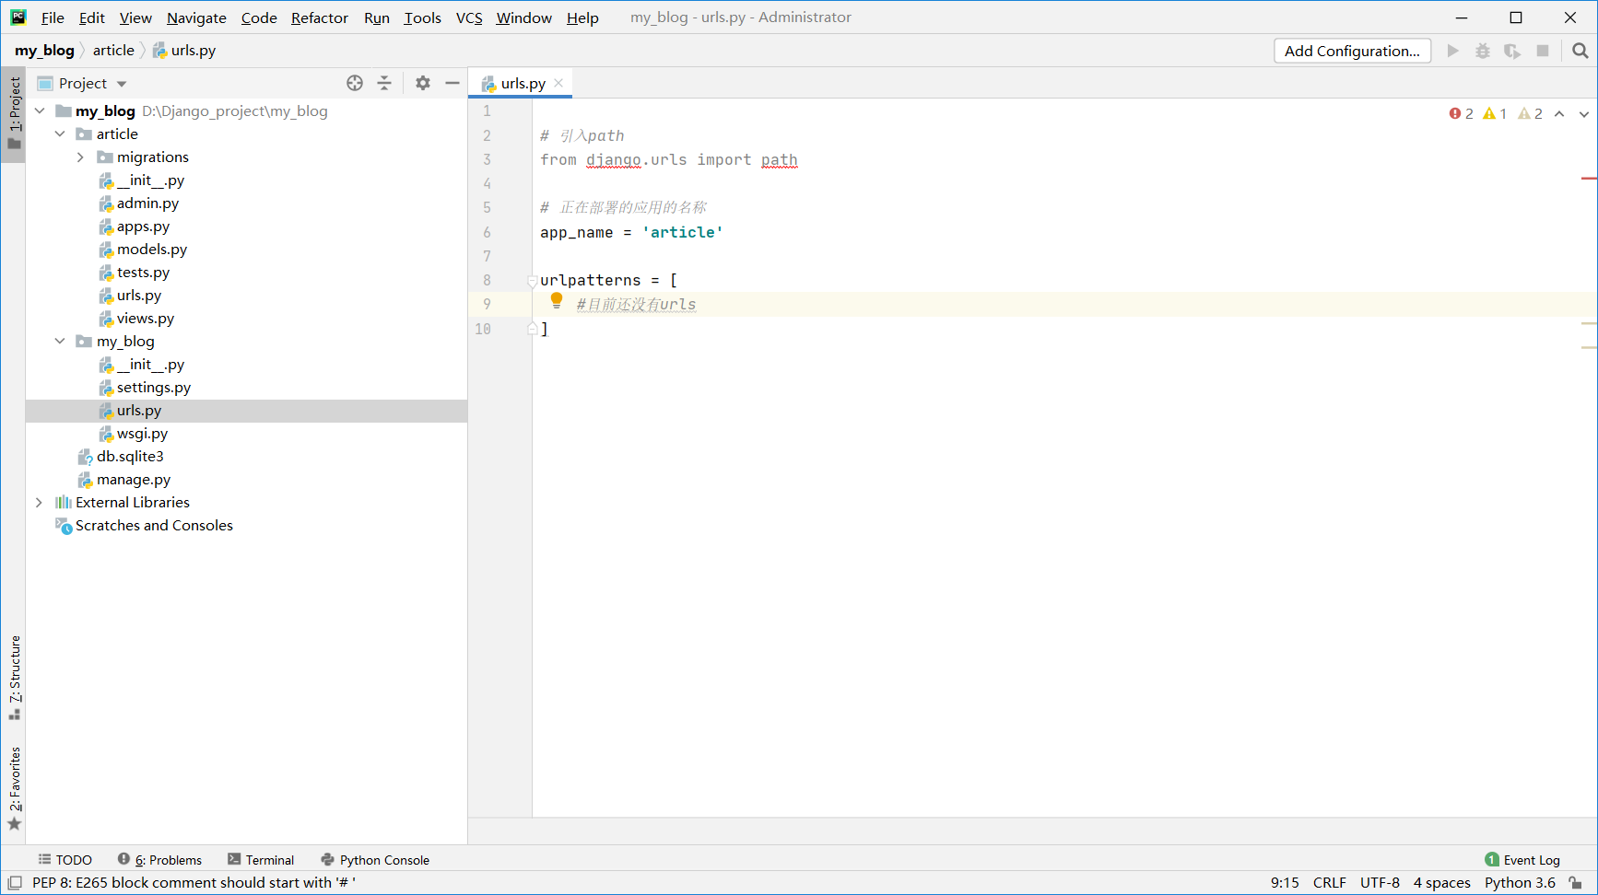Open the File menu

click(53, 17)
